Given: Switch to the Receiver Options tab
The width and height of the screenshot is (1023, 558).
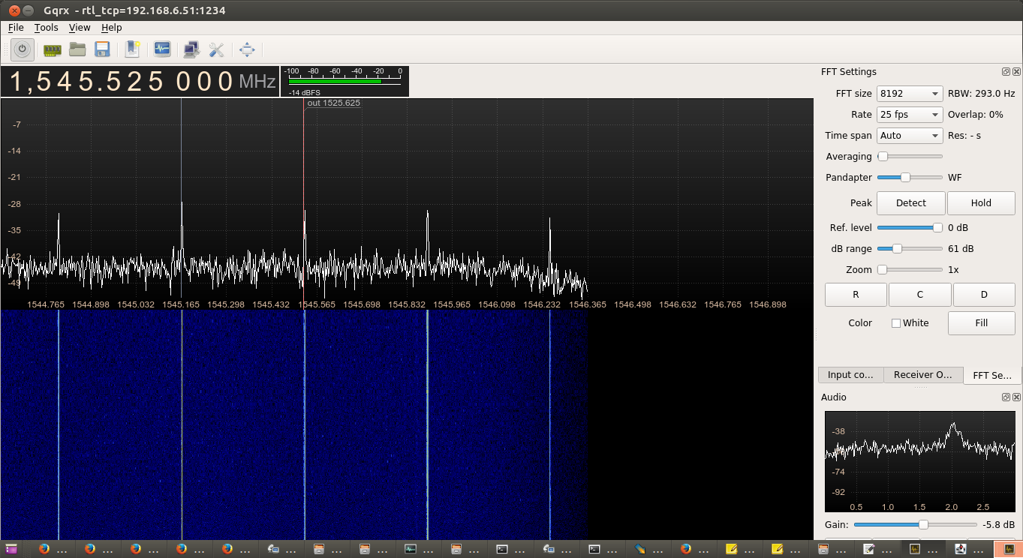Looking at the screenshot, I should tap(922, 375).
